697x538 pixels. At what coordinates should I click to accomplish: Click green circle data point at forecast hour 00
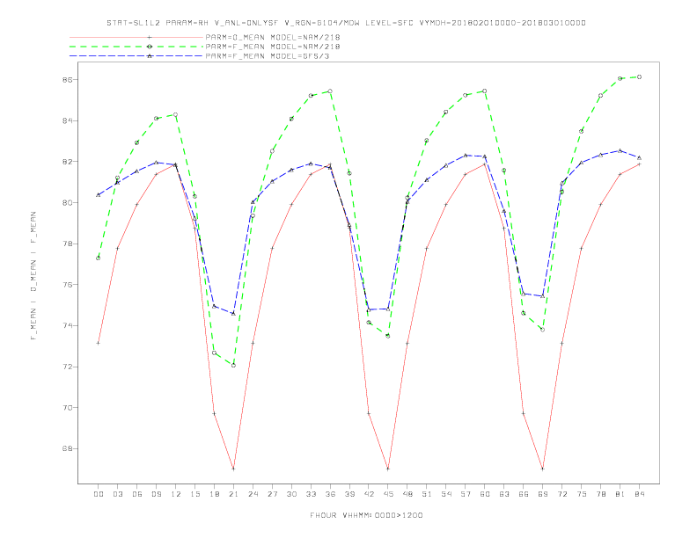coord(99,258)
